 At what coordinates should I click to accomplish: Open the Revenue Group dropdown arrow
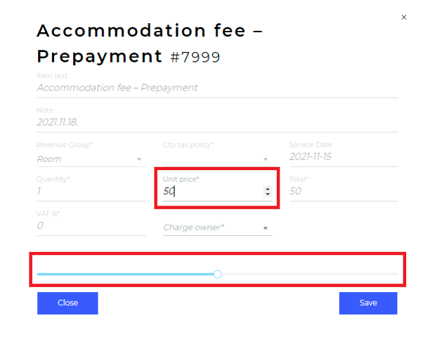(x=139, y=160)
